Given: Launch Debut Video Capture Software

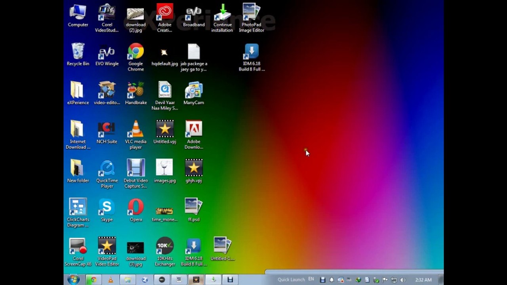Looking at the screenshot, I should 135,174.
